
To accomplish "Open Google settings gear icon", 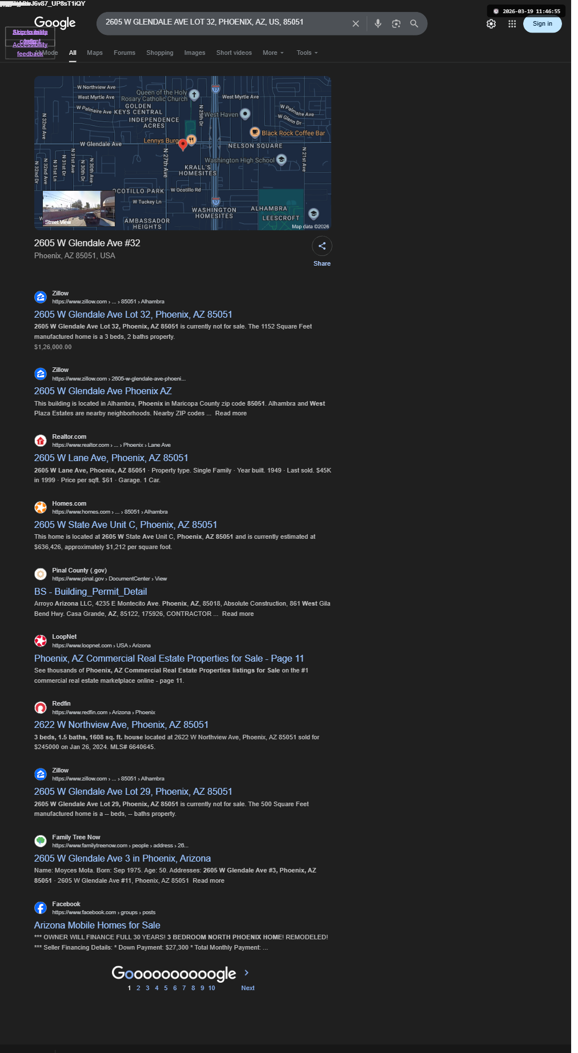I will (491, 24).
